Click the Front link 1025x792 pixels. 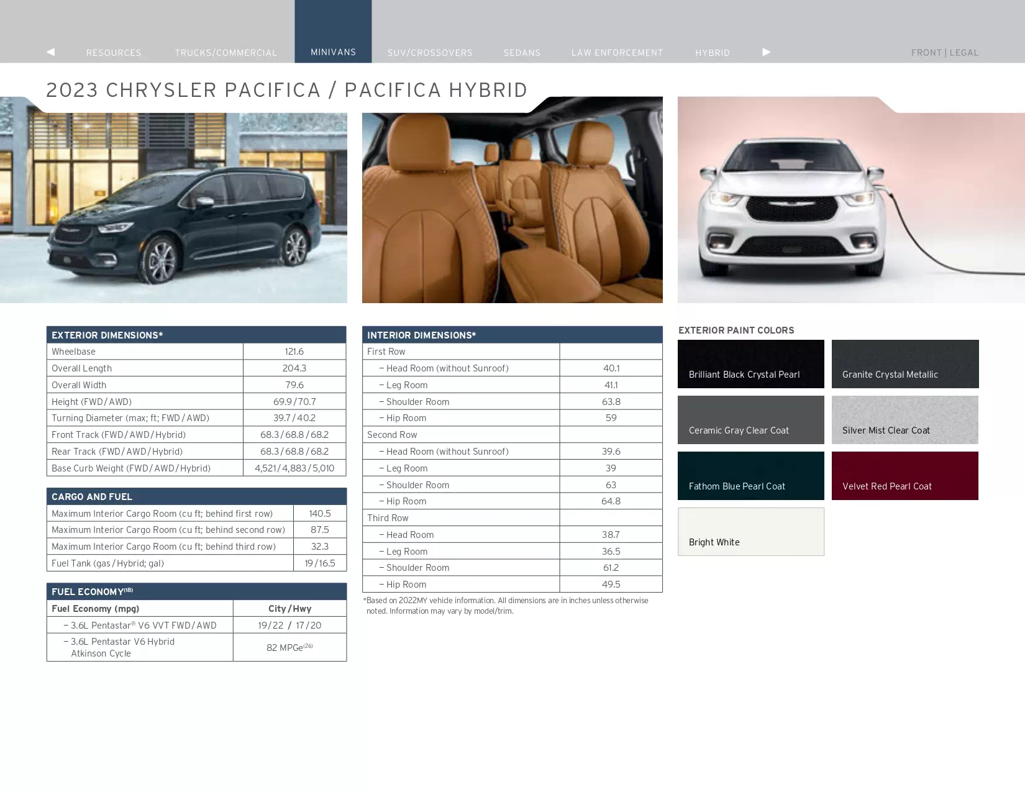(x=926, y=53)
